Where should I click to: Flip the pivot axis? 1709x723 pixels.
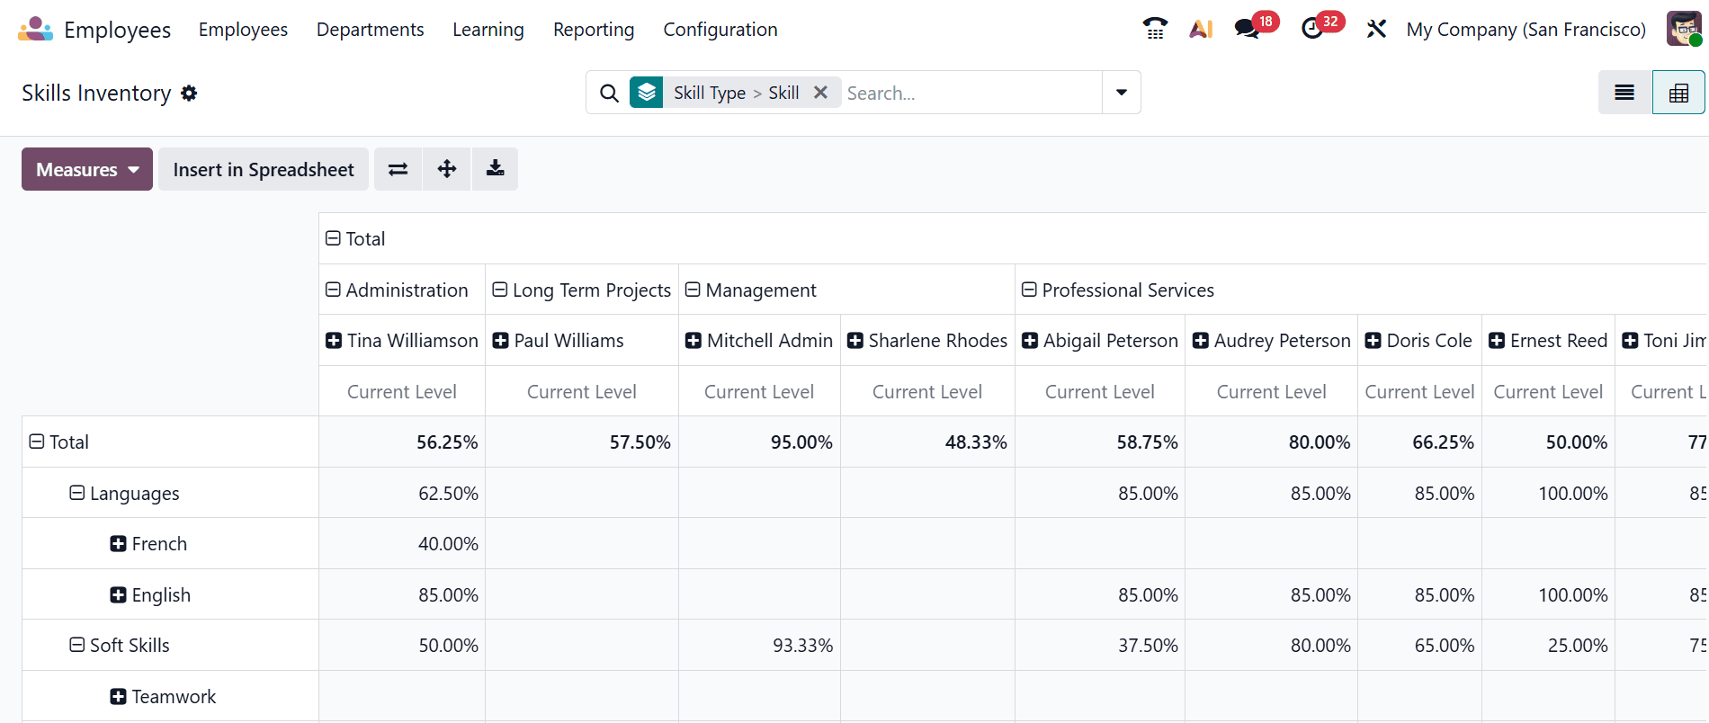click(398, 169)
